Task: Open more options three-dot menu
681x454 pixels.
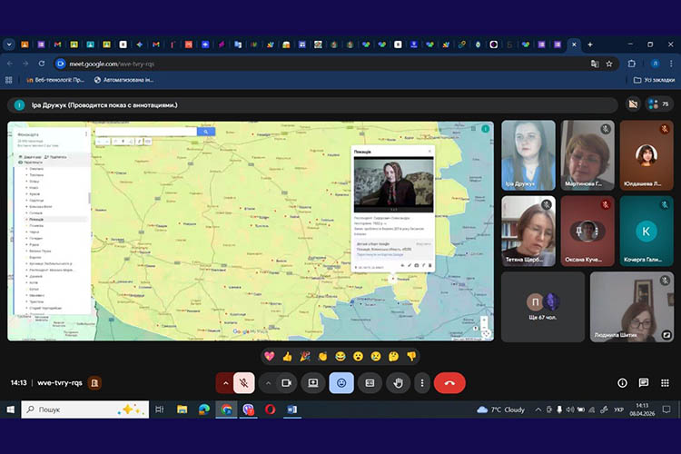Action: point(420,383)
